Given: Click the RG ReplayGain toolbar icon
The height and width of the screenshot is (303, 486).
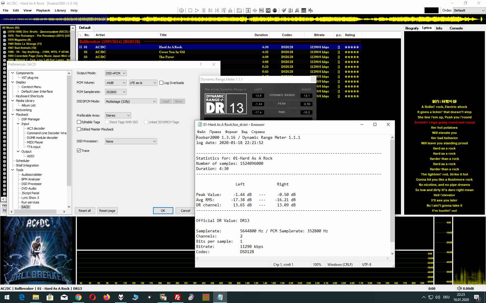Looking at the screenshot, I should click(x=261, y=10).
